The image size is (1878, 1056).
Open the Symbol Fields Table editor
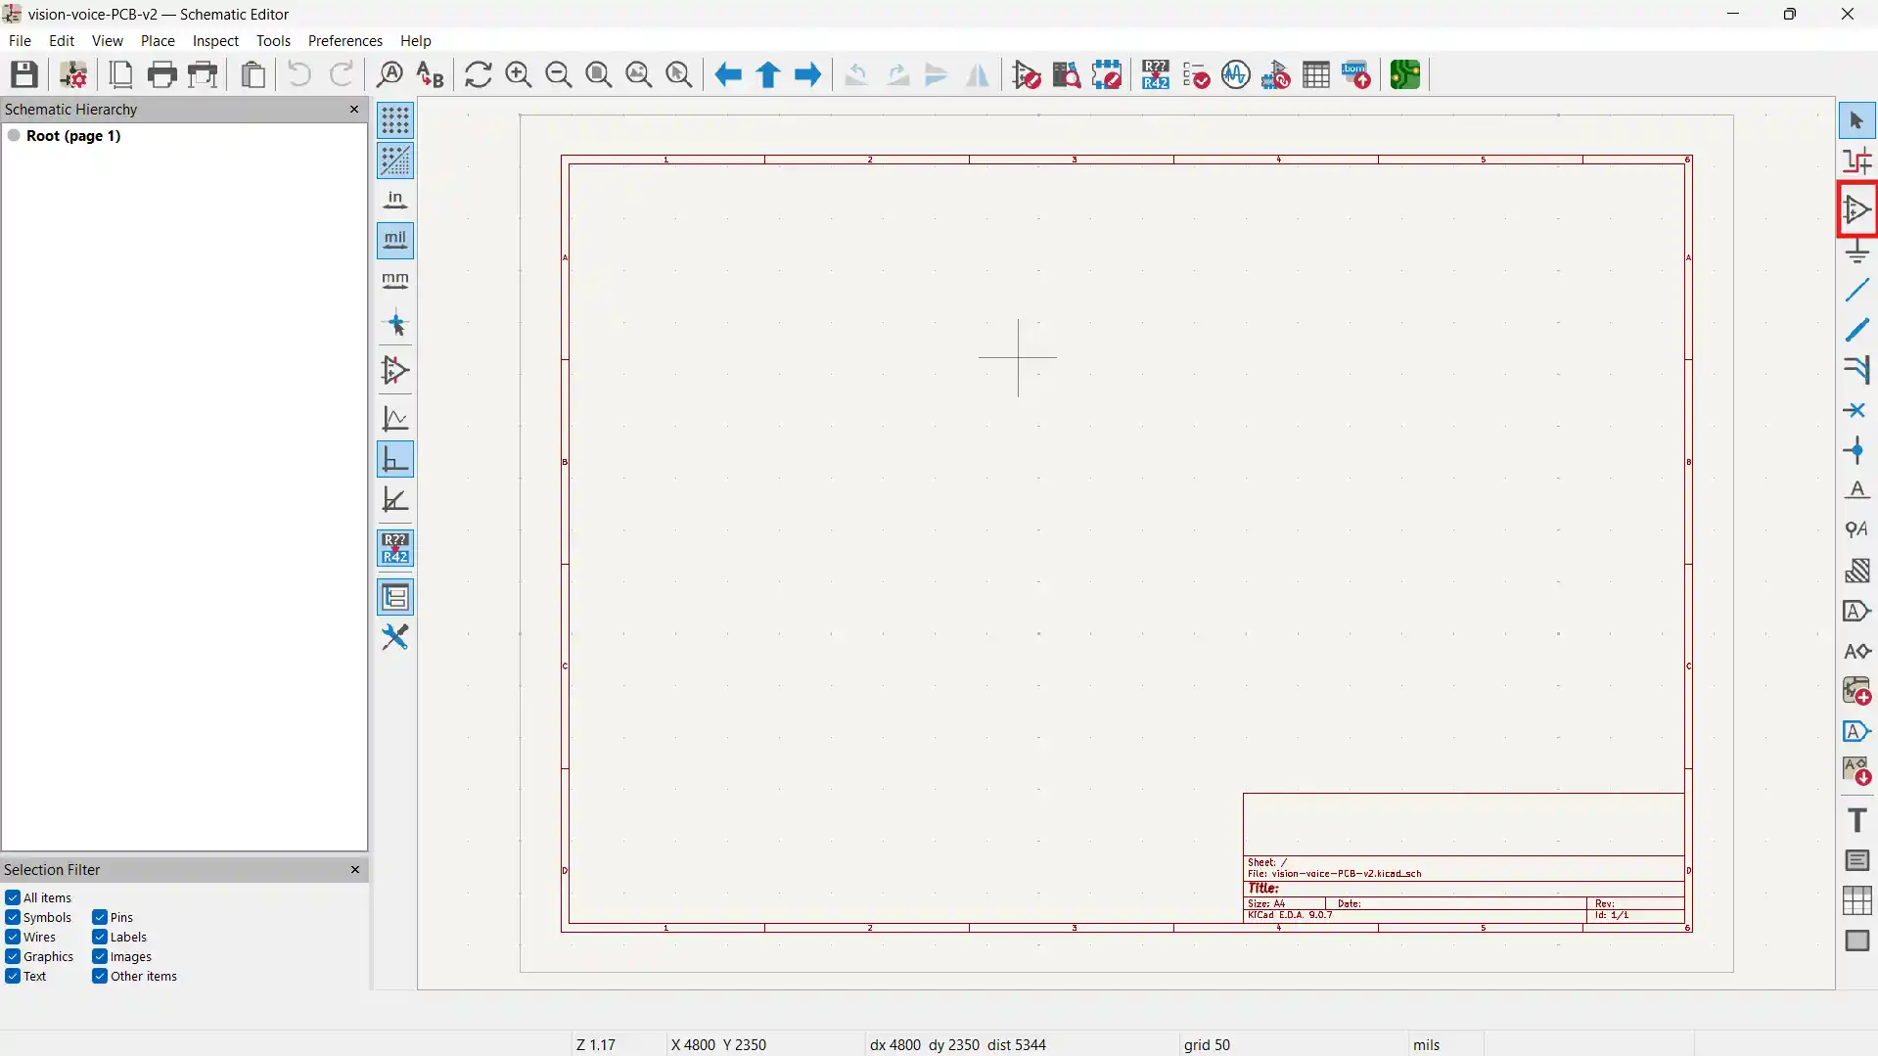pyautogui.click(x=1316, y=74)
